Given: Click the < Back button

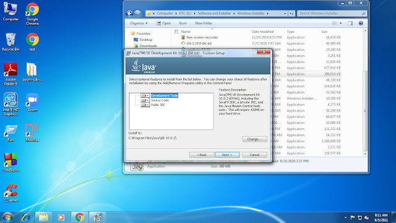Looking at the screenshot, I should [x=202, y=155].
